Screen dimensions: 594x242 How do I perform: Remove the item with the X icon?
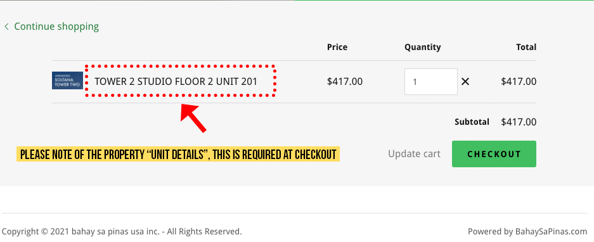pyautogui.click(x=465, y=82)
